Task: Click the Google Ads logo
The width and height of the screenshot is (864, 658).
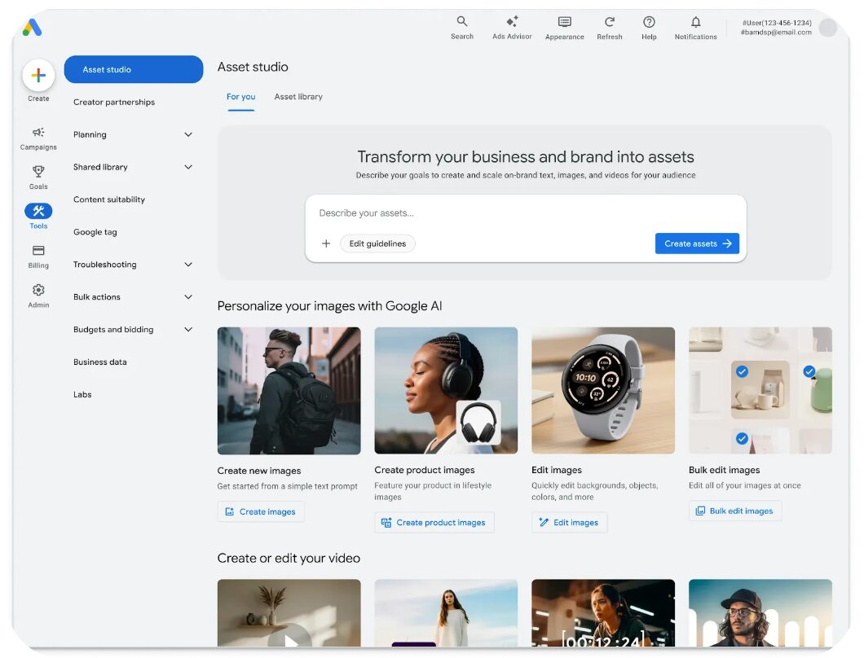Action: (x=32, y=27)
